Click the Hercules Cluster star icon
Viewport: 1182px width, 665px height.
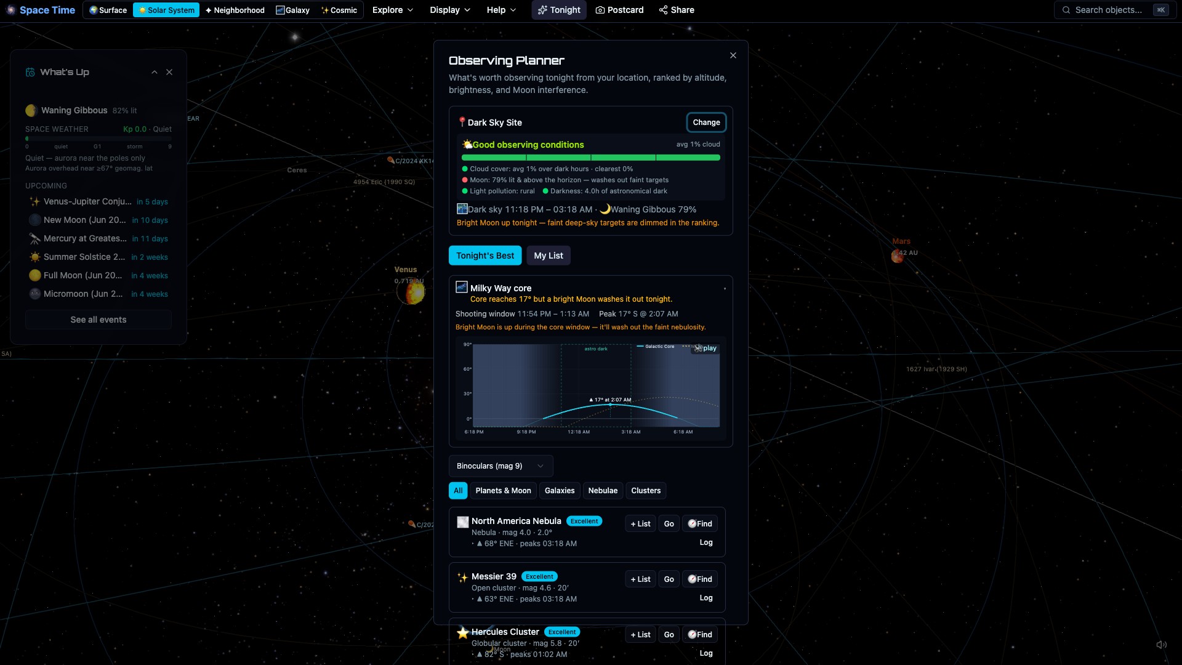pyautogui.click(x=463, y=633)
